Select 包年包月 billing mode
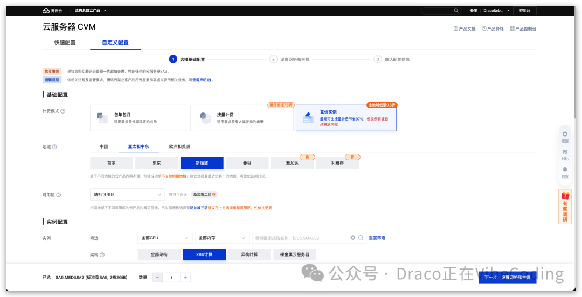 (x=140, y=118)
